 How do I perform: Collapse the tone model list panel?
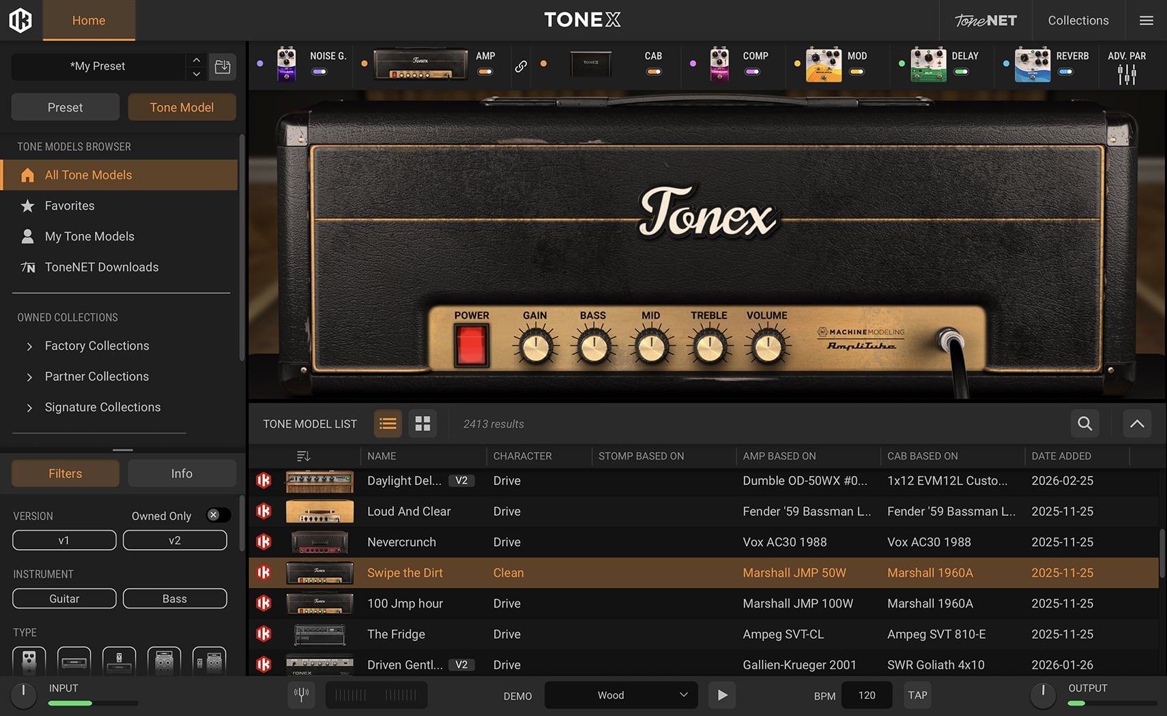click(1137, 423)
